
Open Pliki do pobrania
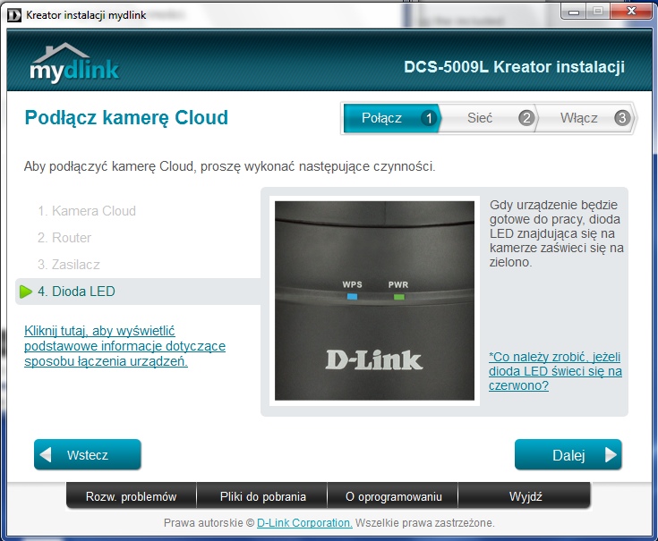point(262,496)
